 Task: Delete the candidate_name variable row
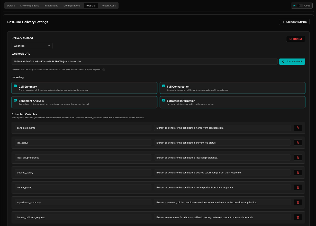298,128
